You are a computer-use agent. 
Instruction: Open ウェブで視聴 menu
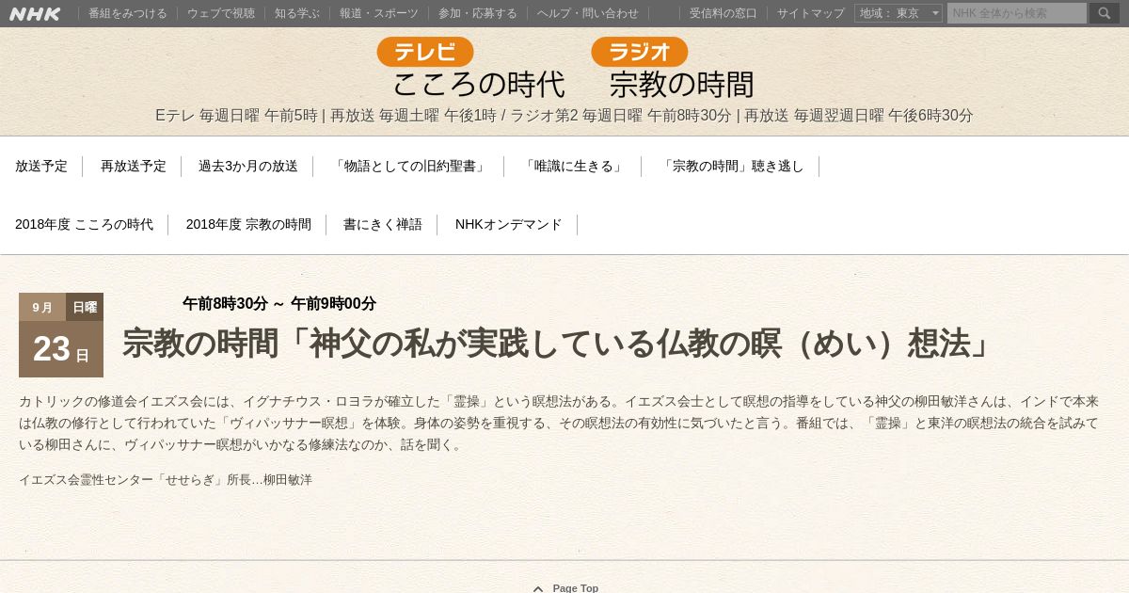[221, 13]
